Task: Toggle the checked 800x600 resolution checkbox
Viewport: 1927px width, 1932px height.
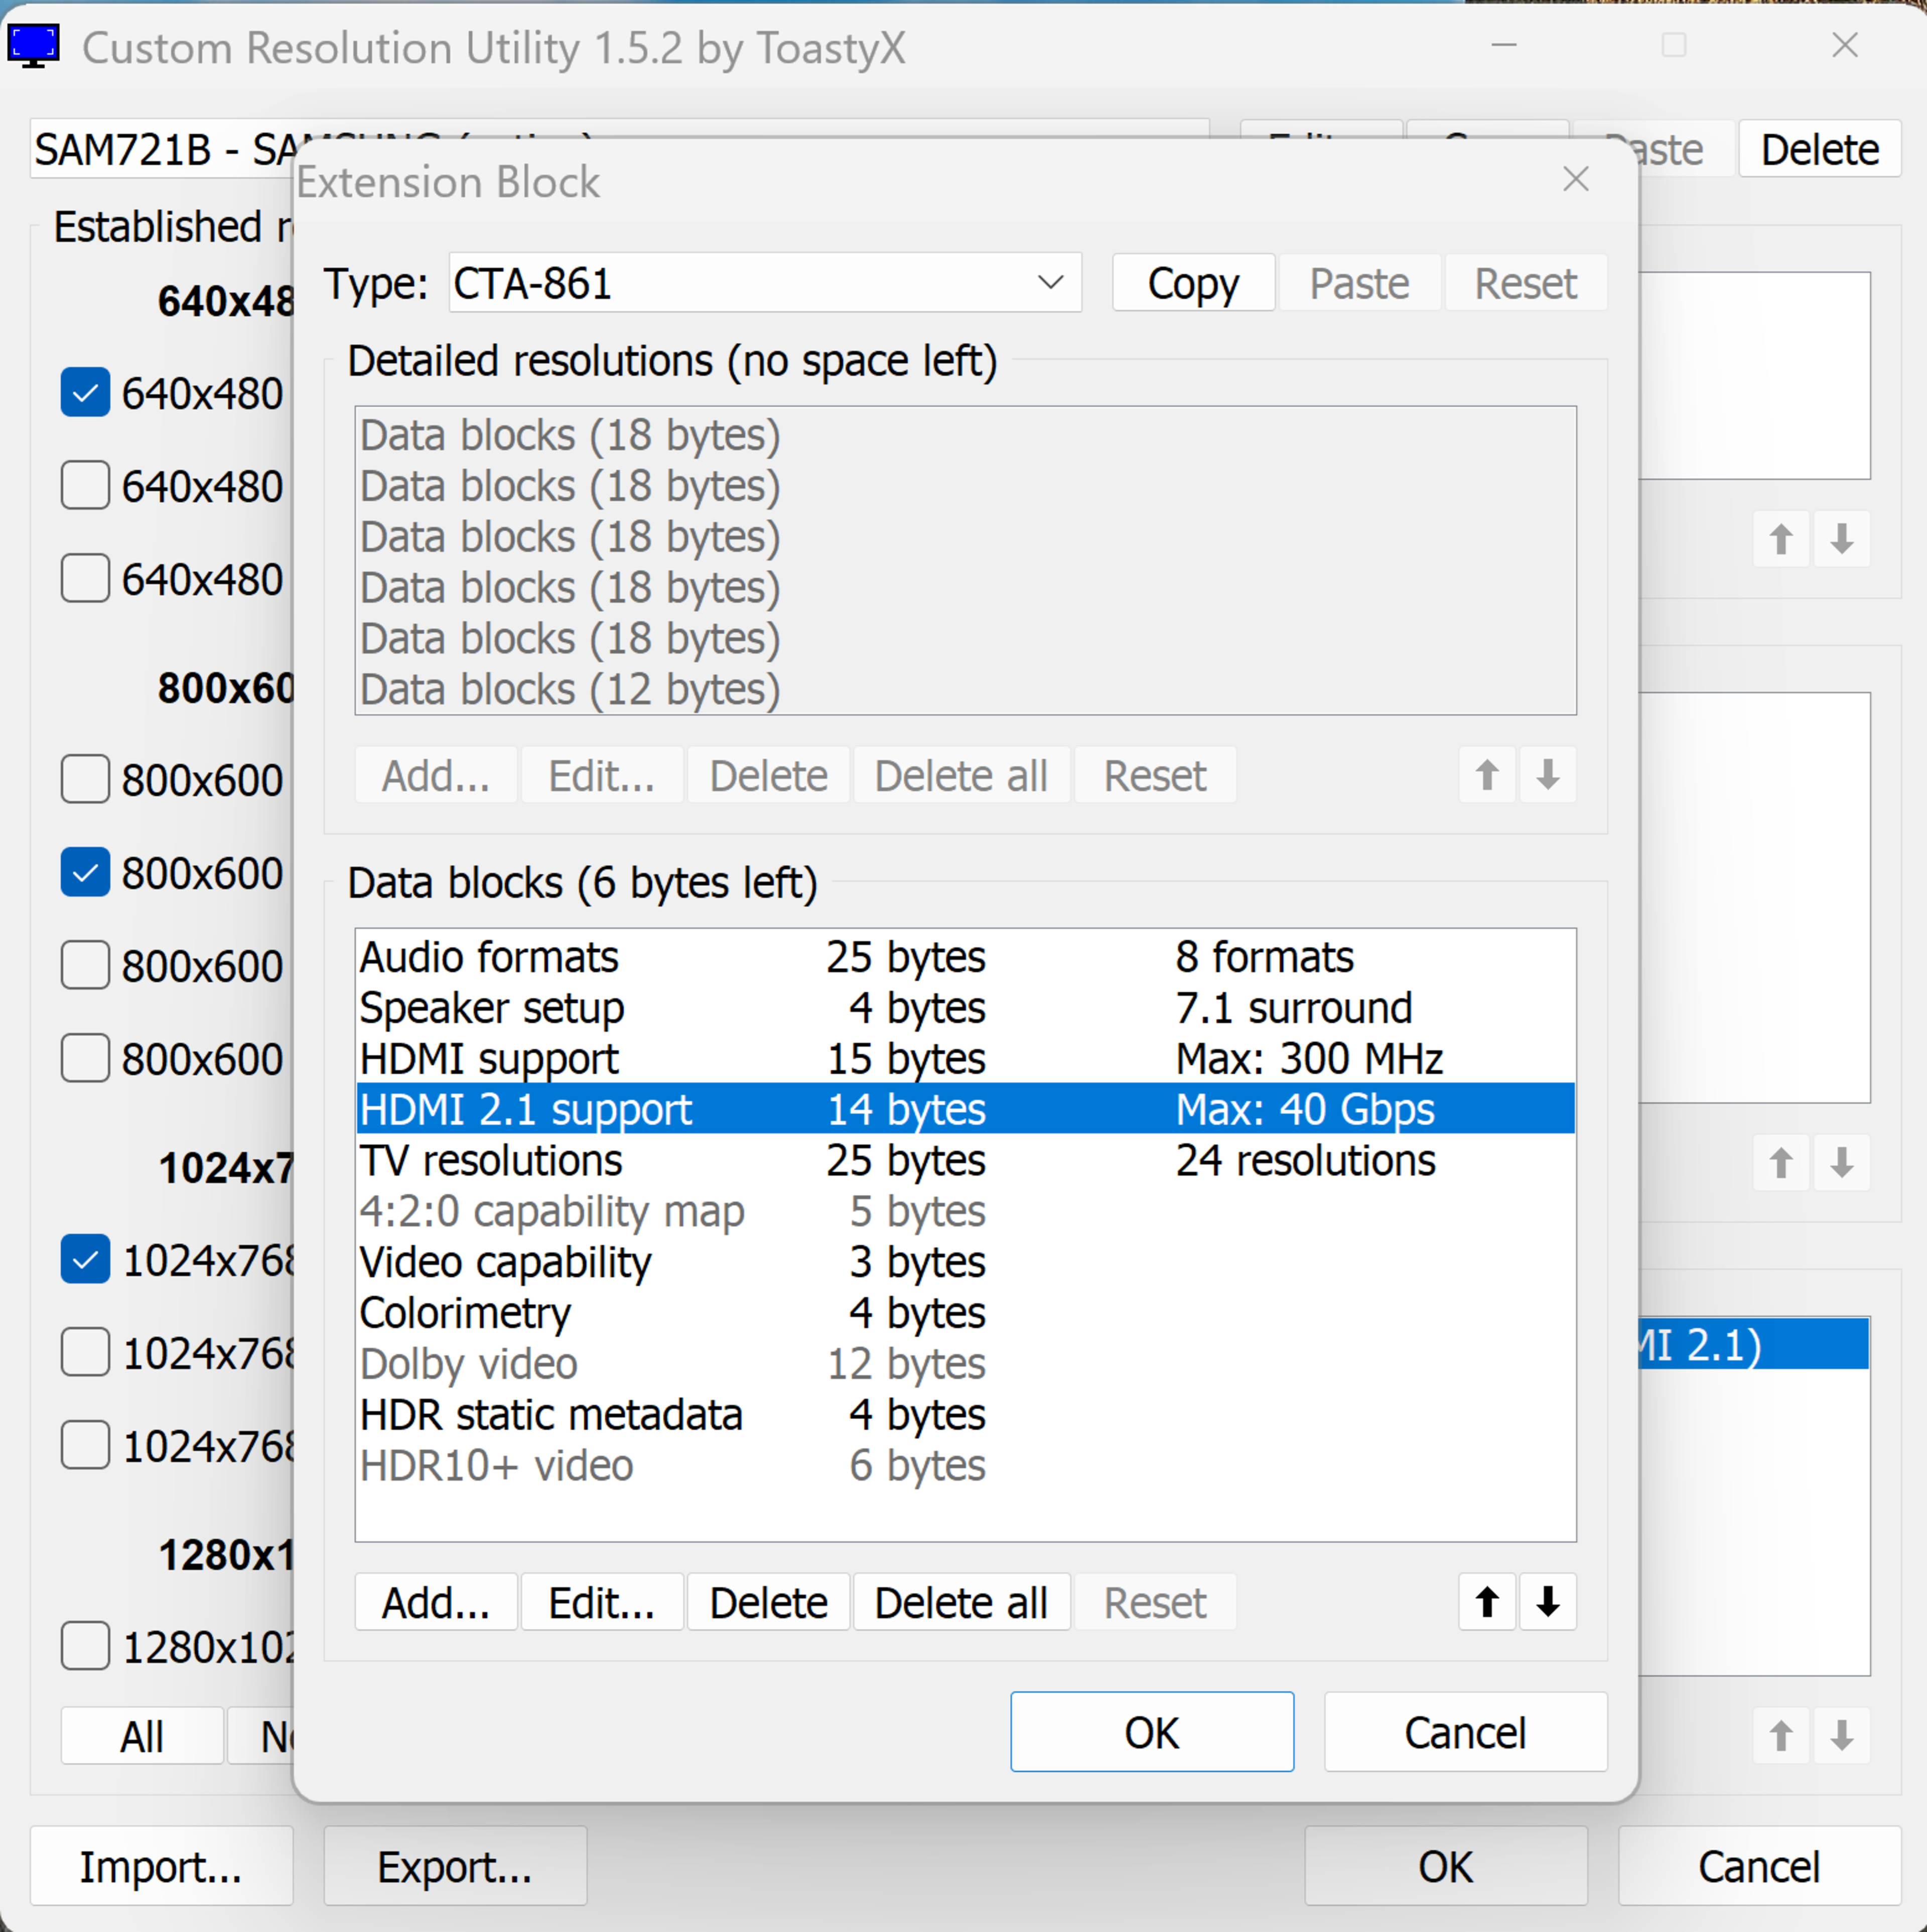Action: pyautogui.click(x=86, y=873)
